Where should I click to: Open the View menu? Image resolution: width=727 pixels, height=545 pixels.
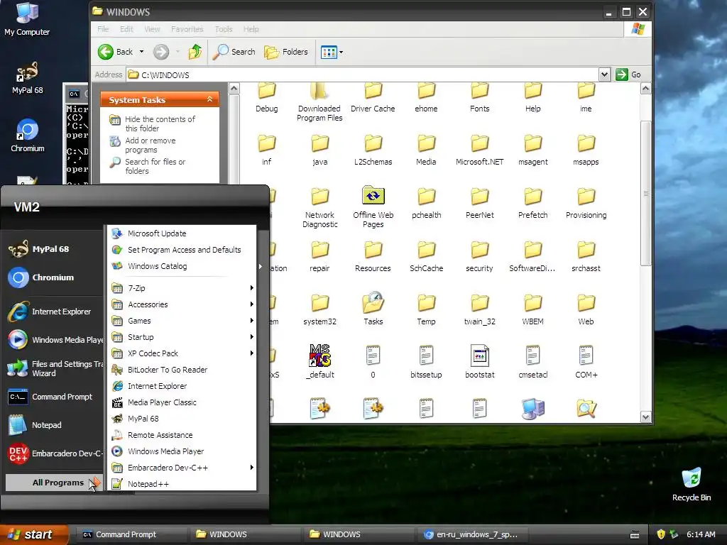[x=152, y=29]
